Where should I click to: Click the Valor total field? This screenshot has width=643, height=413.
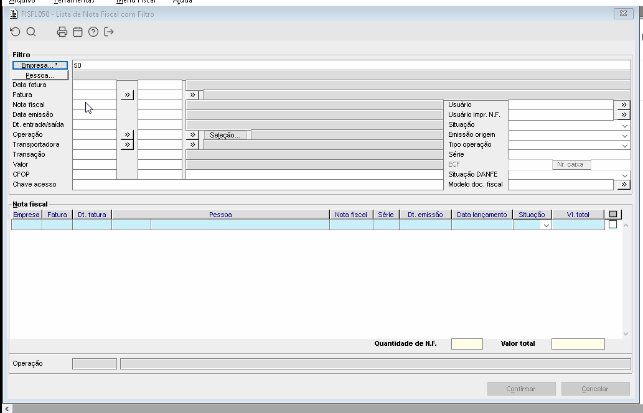578,344
